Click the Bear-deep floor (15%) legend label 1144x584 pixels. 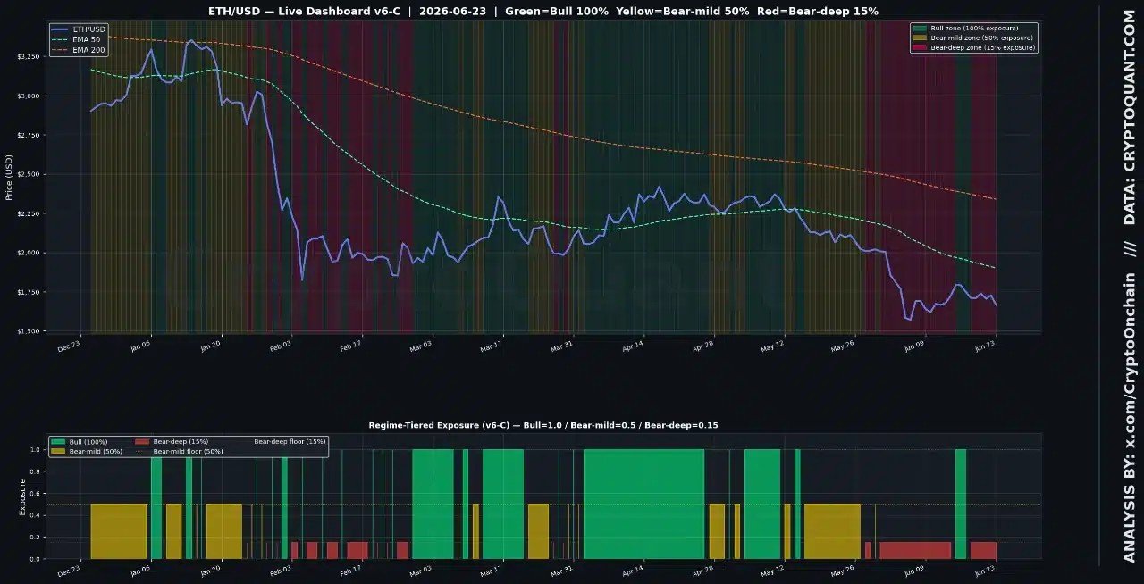[290, 442]
